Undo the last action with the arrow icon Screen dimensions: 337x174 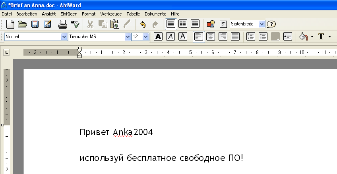(x=143, y=24)
